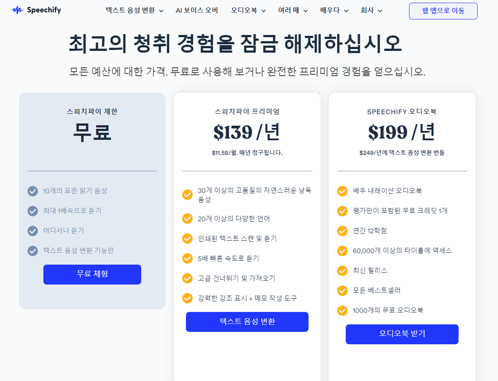Viewport: 498px width, 381px height.
Task: Click the check mark for 연간 12학점
Action: pyautogui.click(x=342, y=231)
